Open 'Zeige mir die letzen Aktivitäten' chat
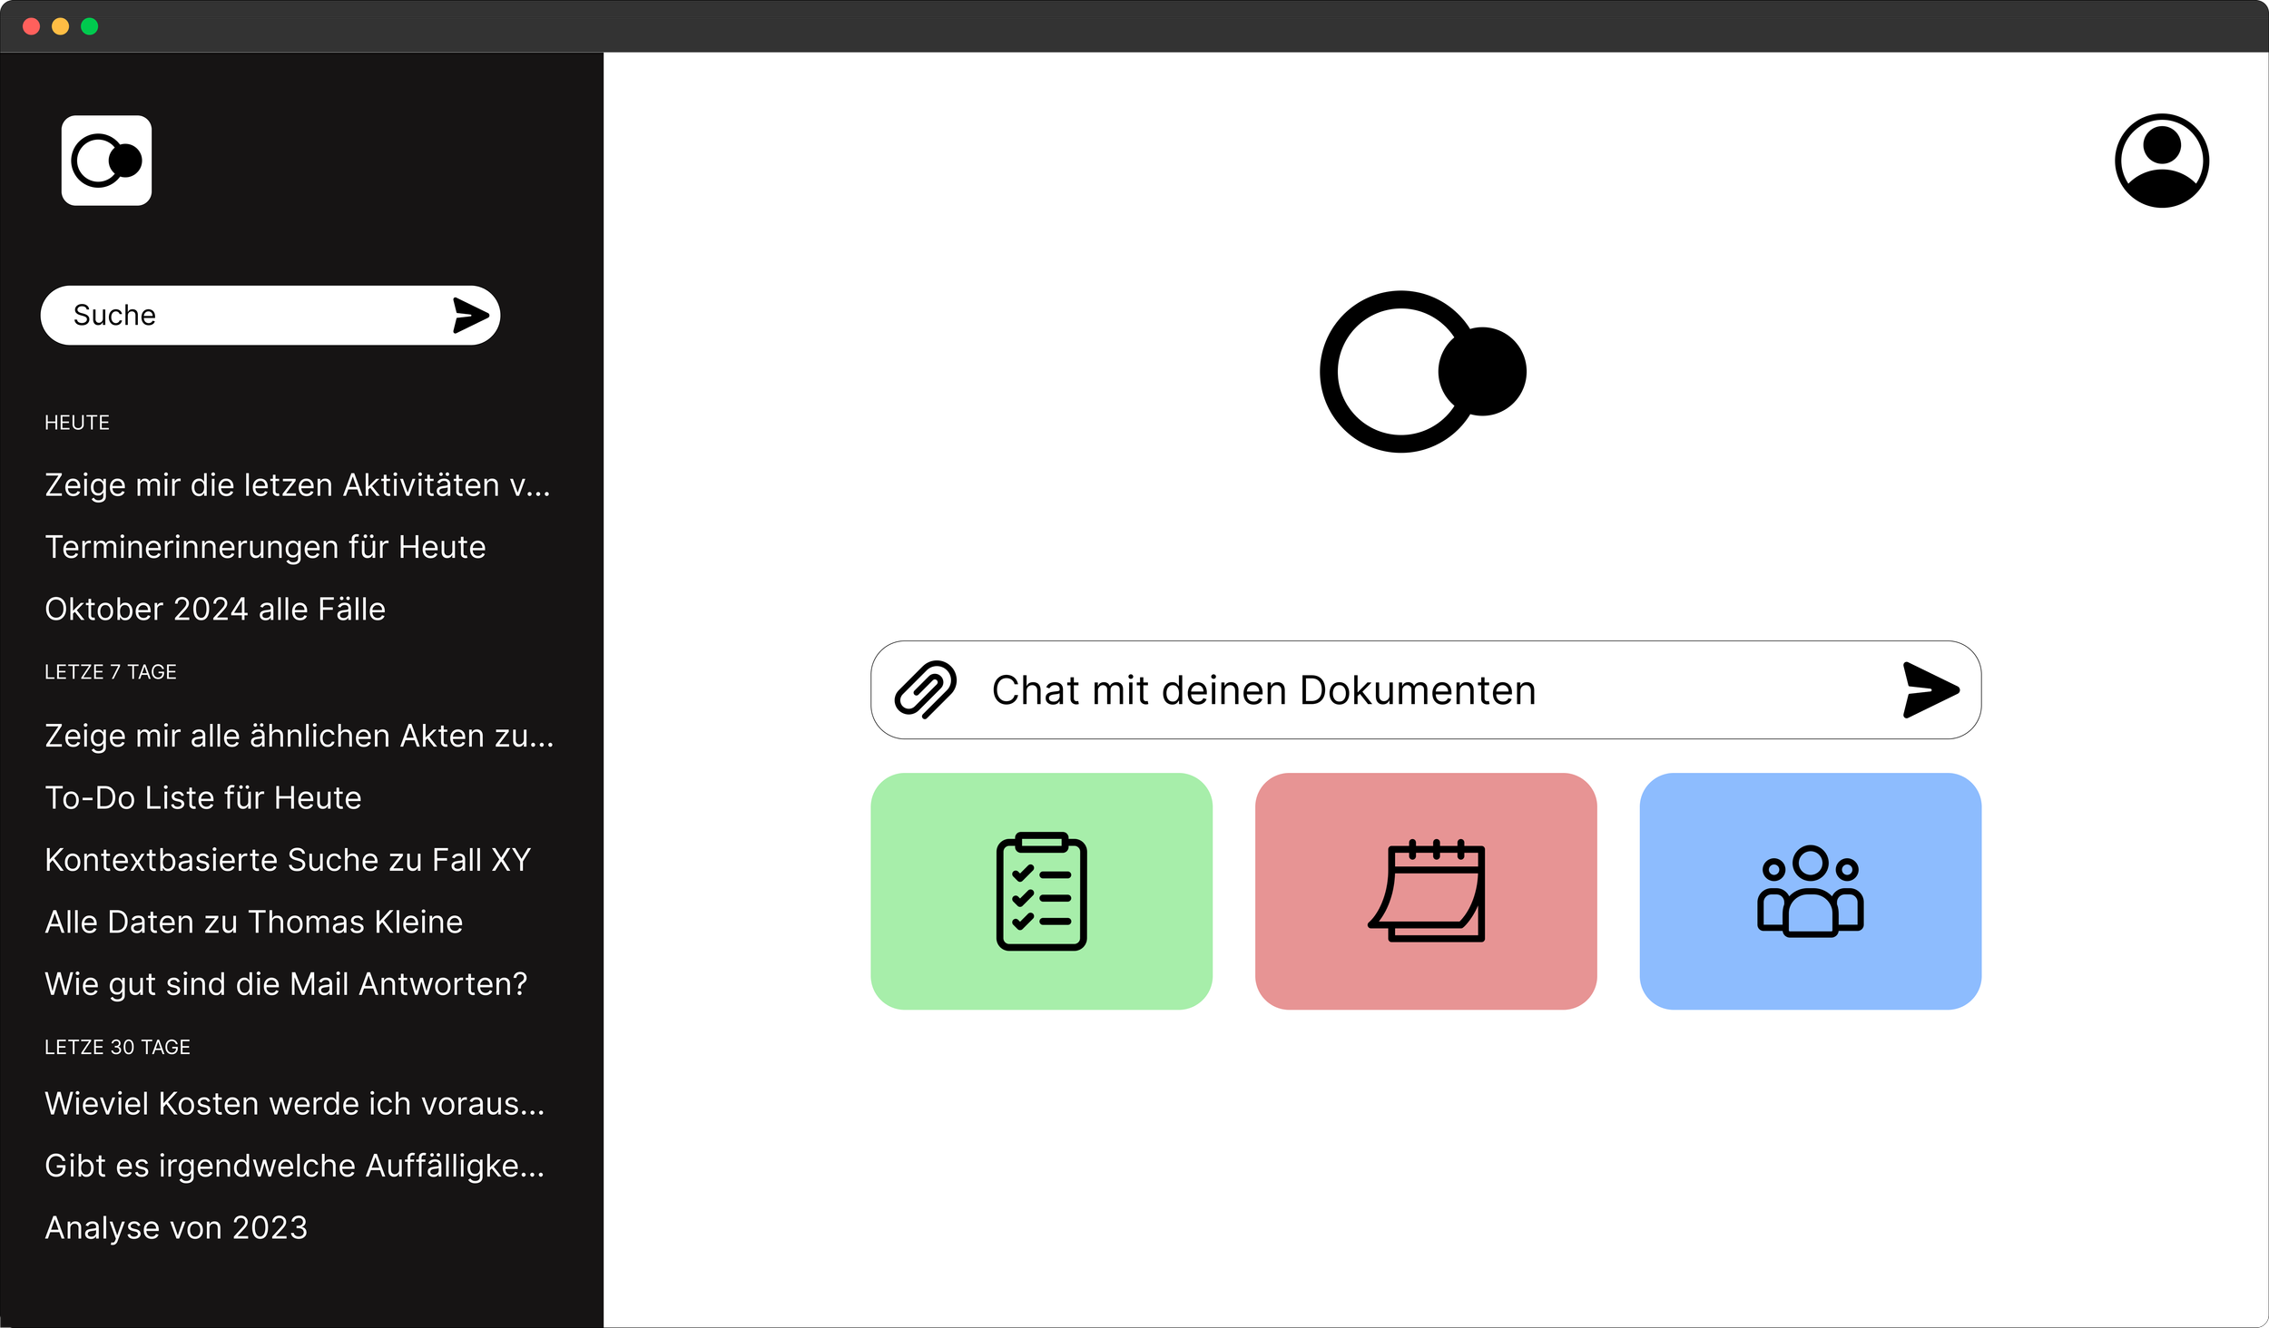Screen dimensions: 2269x1328 tap(297, 485)
